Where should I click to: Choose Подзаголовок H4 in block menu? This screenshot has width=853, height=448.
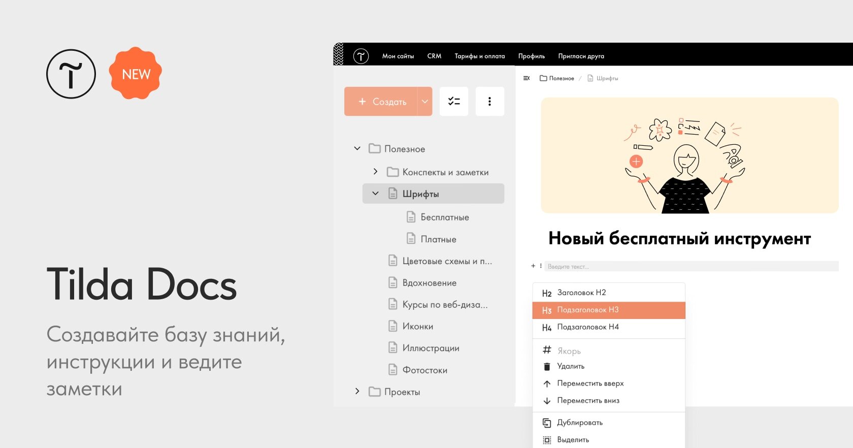[609, 328]
